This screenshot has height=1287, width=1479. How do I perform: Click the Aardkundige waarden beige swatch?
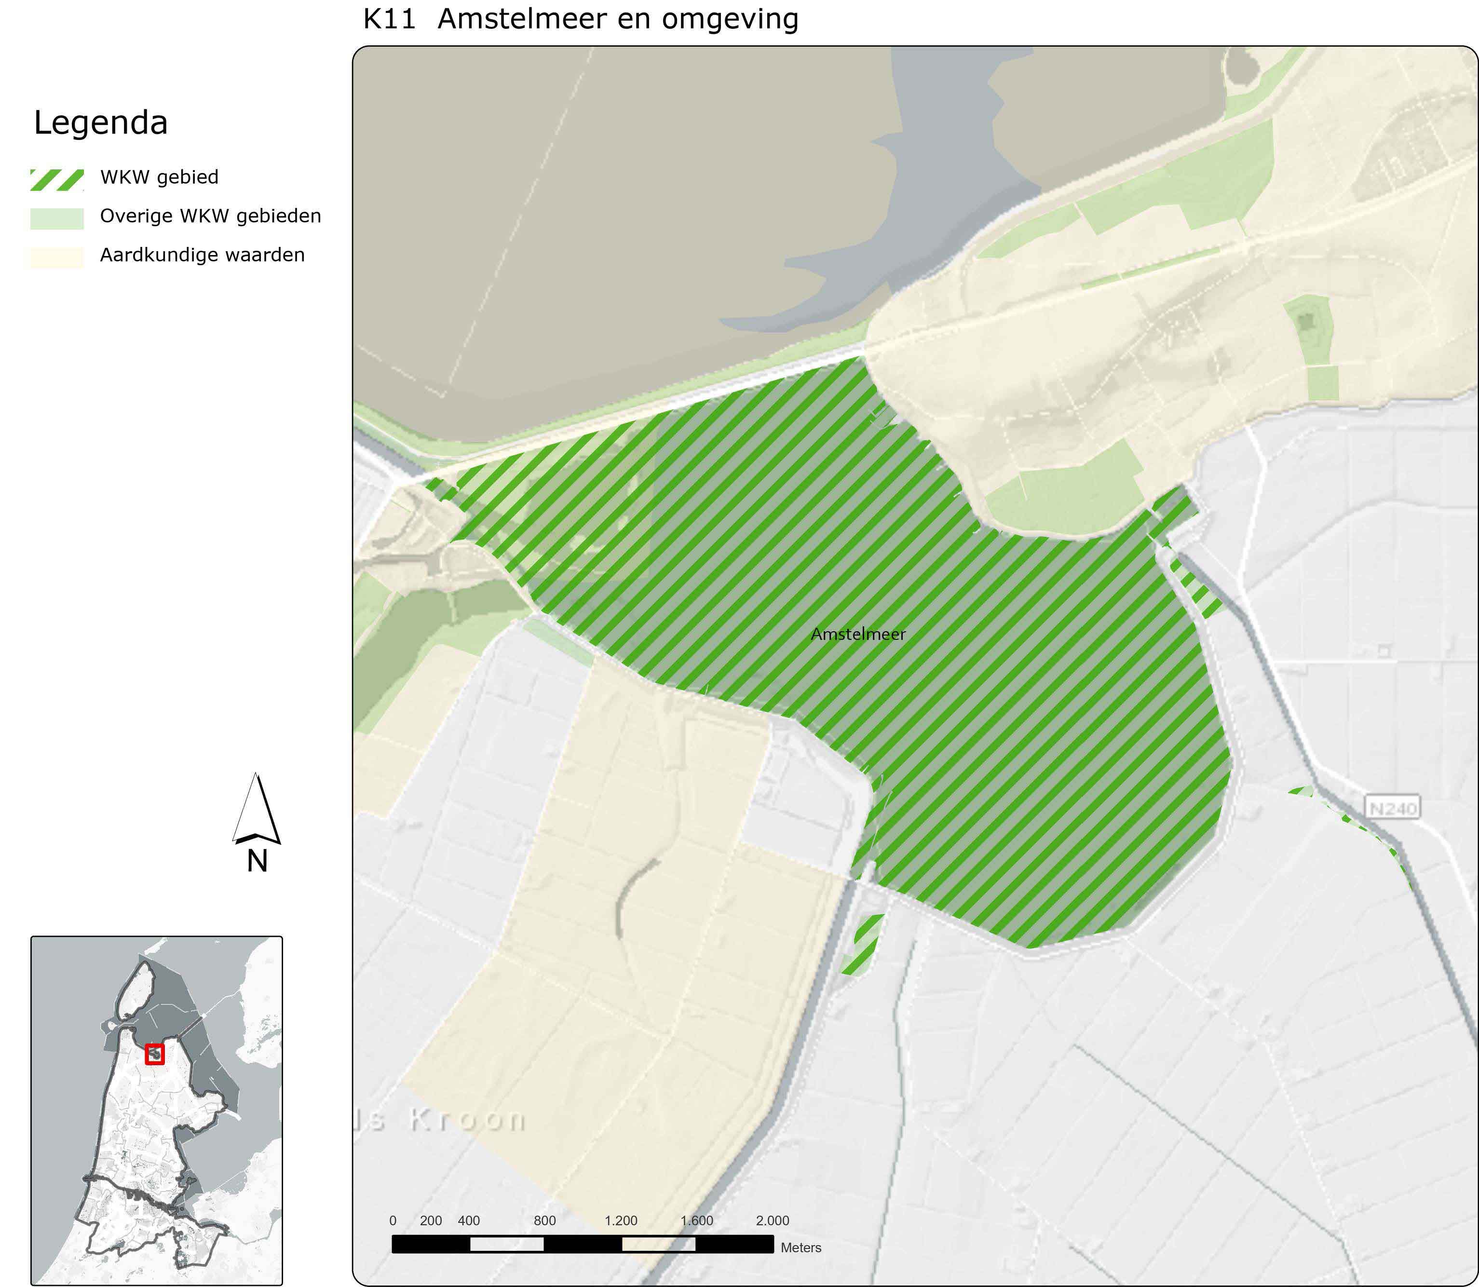click(x=57, y=257)
